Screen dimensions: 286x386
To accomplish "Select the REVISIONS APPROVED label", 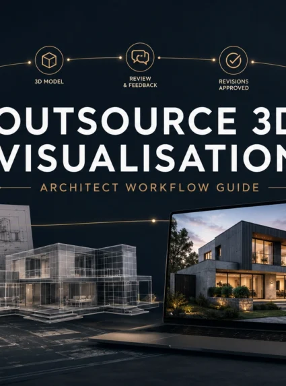I will click(234, 85).
